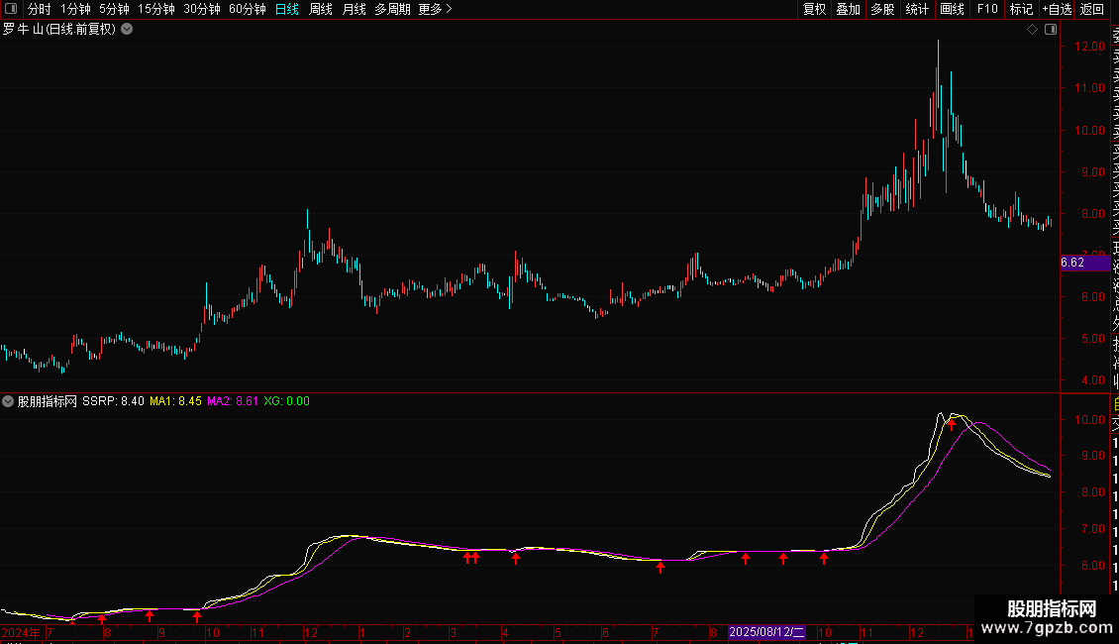Expand the 更多 periods menu
Screen dimensions: 1119x644
click(x=435, y=9)
